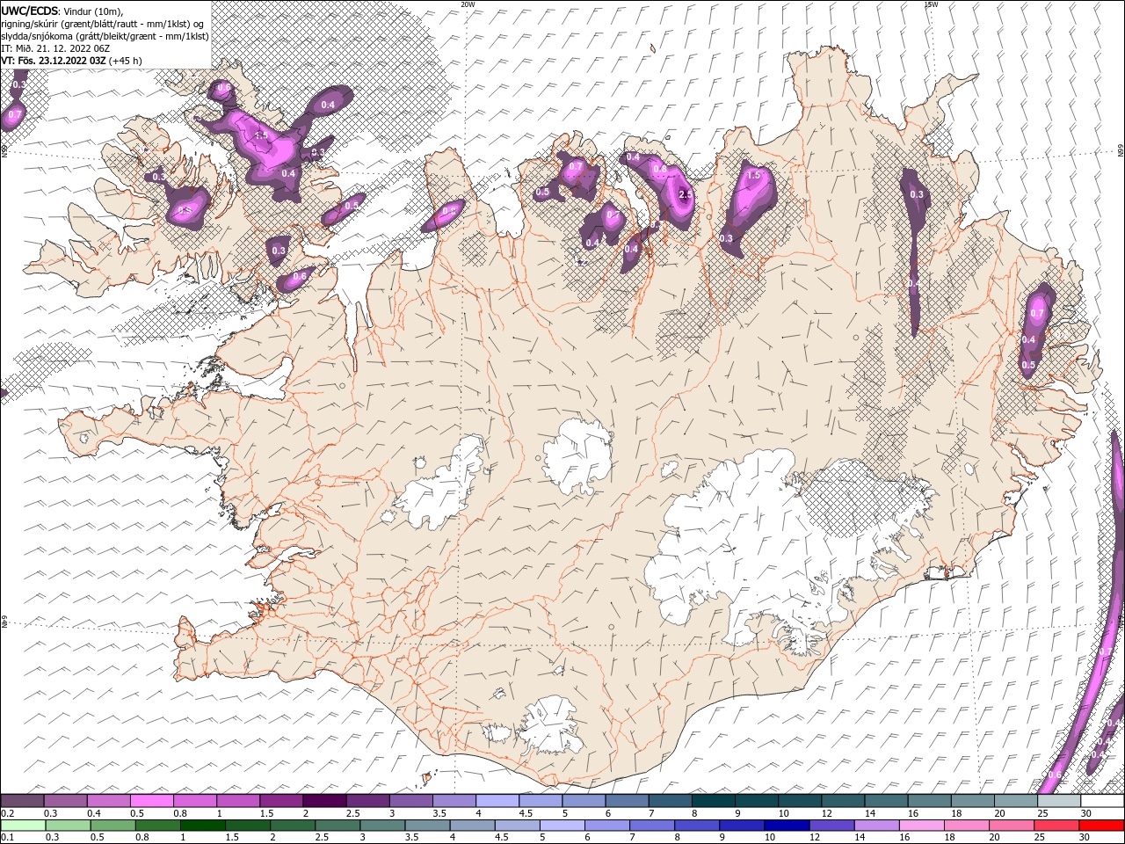Click the '0.4' label in the legend scale
1125x844 pixels.
pyautogui.click(x=94, y=813)
